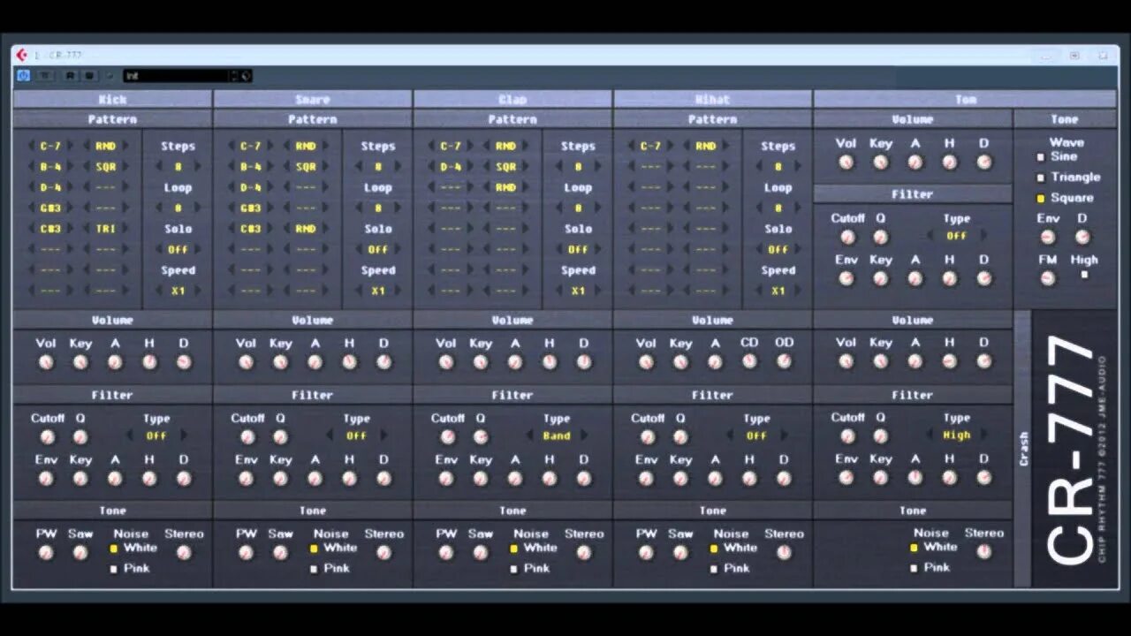This screenshot has width=1131, height=636.
Task: Click the Hihat CD knob
Action: pos(749,361)
